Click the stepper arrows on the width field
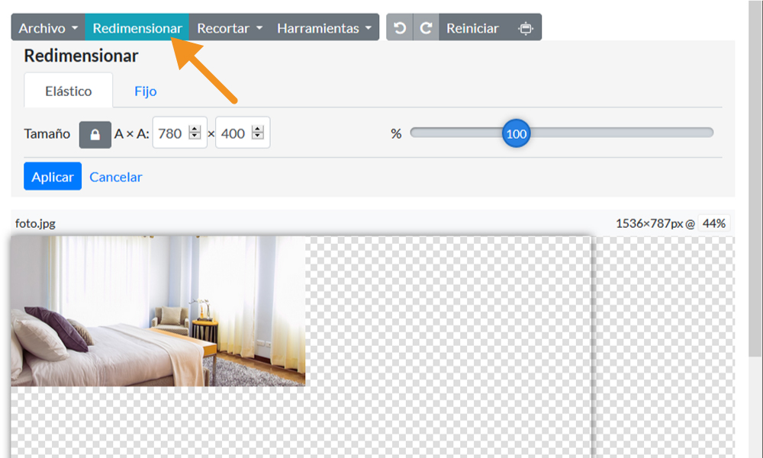Screen dimensions: 763x458 click(195, 133)
